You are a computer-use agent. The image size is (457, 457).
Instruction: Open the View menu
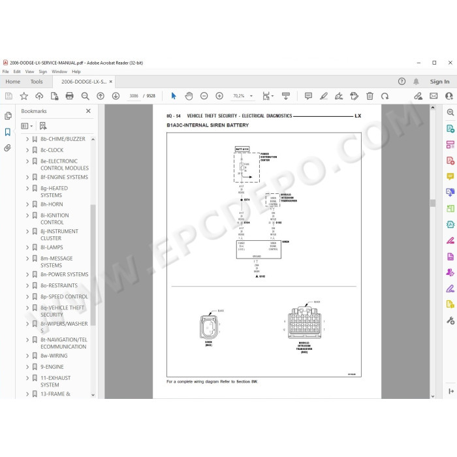[x=30, y=72]
